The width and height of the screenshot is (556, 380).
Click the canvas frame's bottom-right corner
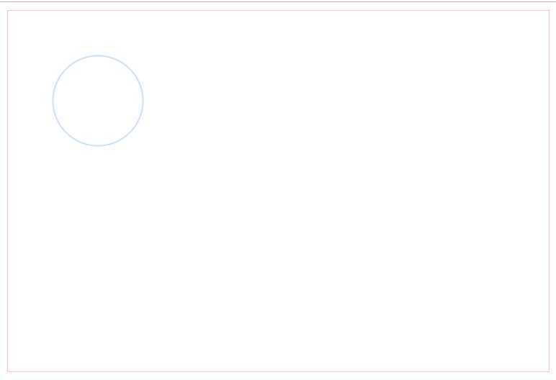[x=550, y=371]
